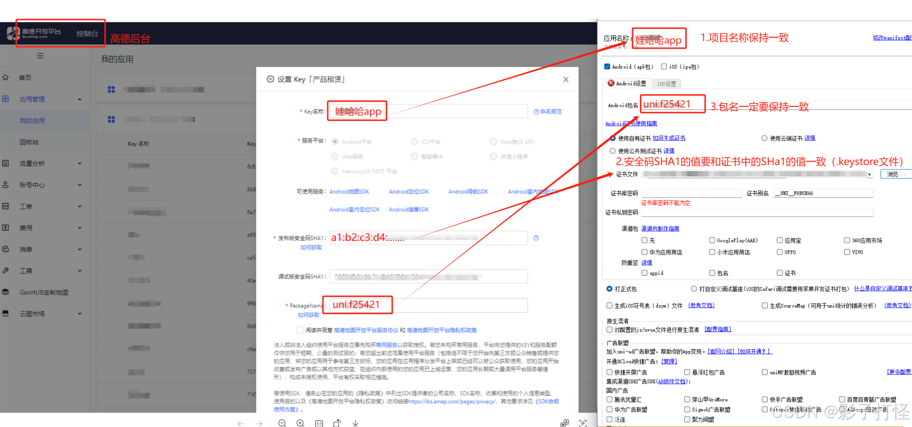The image size is (912, 427).
Task: Click the Amap open platform logo
Action: coord(34,33)
